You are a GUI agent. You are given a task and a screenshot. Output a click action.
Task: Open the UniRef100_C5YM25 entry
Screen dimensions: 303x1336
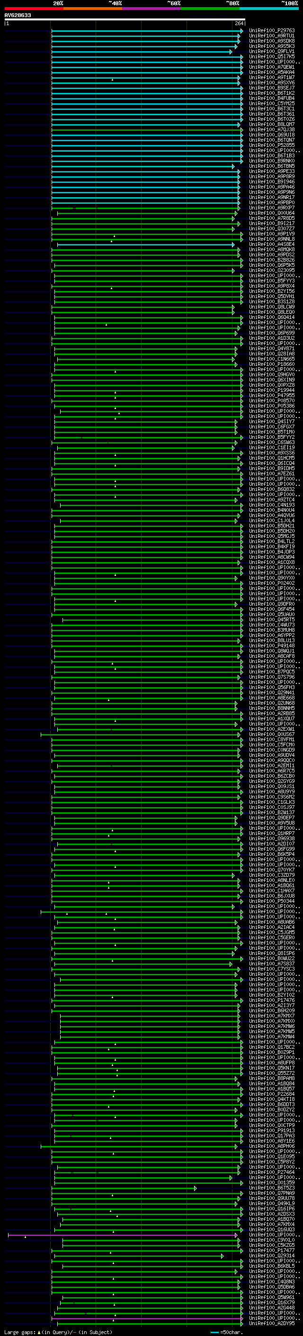(272, 104)
